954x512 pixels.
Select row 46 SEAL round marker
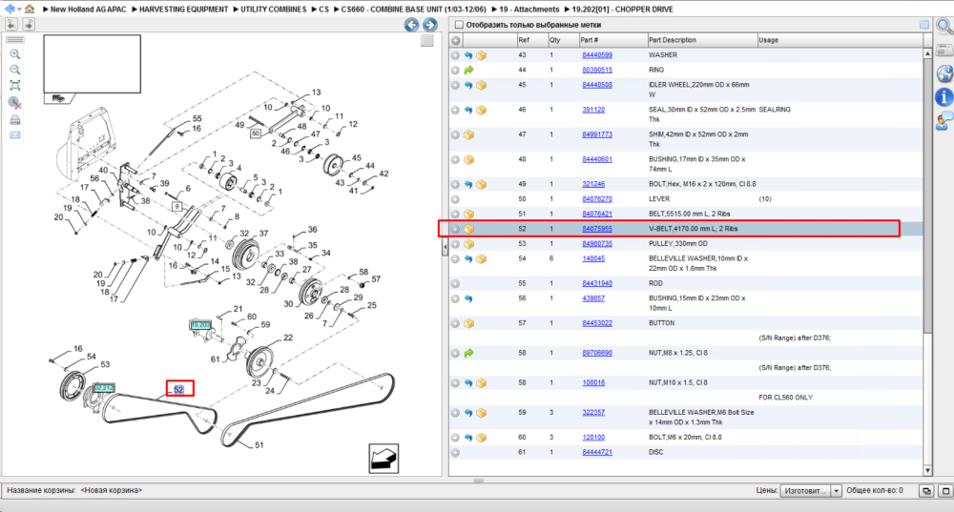click(455, 110)
